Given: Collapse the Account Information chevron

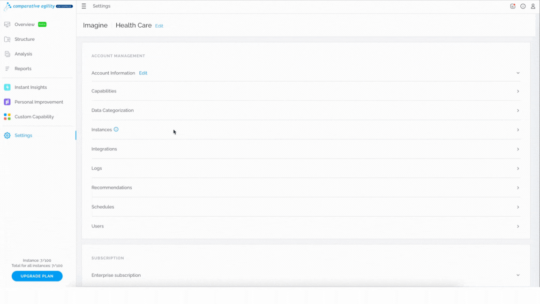Looking at the screenshot, I should point(518,73).
